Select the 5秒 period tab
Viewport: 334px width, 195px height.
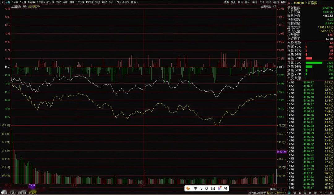(x=111, y=2)
